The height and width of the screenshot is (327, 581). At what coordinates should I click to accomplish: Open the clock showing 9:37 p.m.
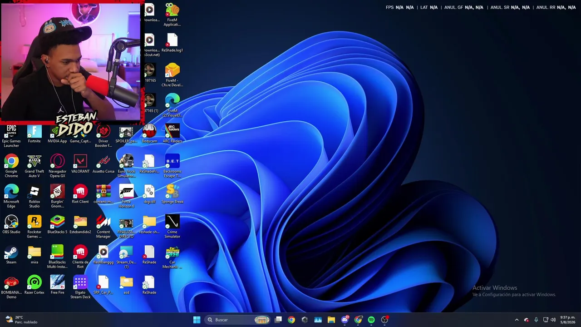point(567,320)
